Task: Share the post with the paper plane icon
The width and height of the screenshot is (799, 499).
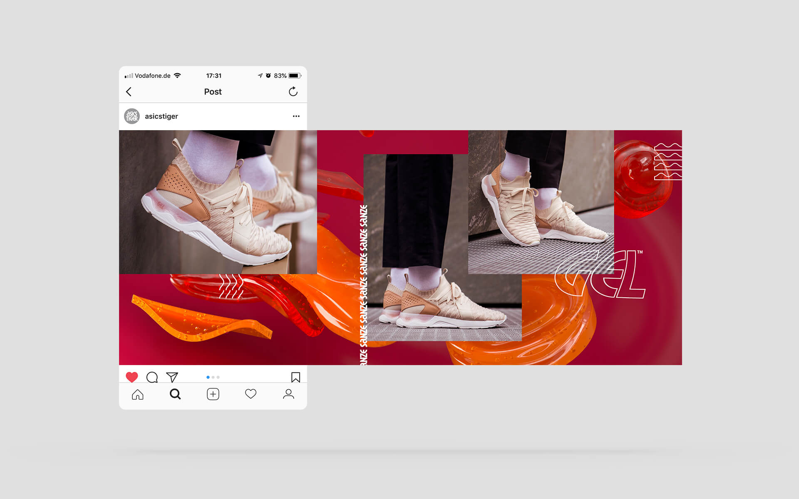Action: [172, 377]
